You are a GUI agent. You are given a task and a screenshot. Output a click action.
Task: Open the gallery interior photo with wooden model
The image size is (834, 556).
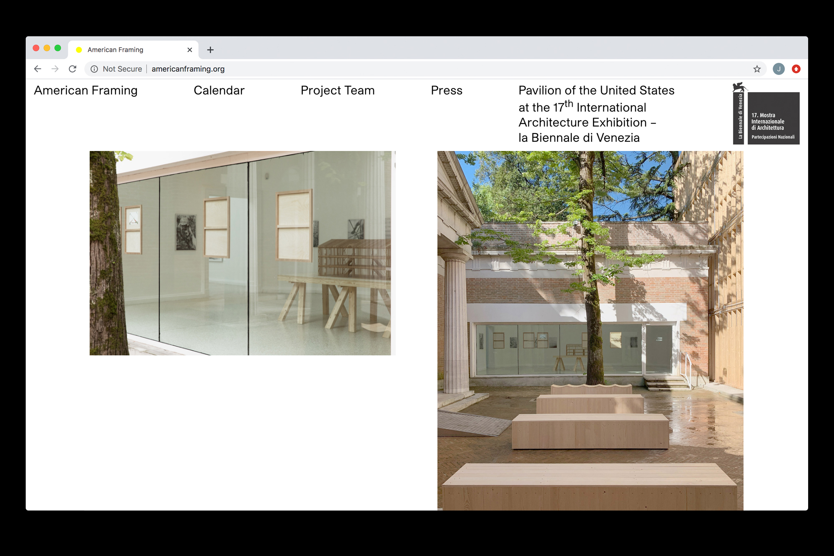pos(242,253)
